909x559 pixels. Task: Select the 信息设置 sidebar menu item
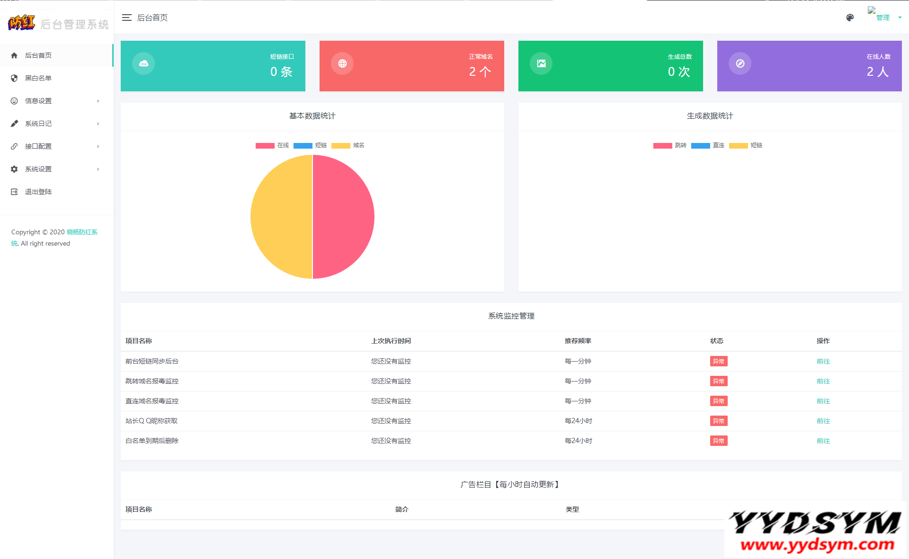tap(56, 101)
